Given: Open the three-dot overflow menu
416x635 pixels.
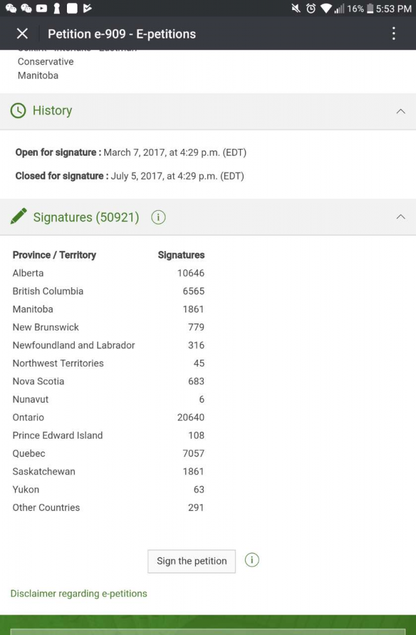Looking at the screenshot, I should [394, 33].
